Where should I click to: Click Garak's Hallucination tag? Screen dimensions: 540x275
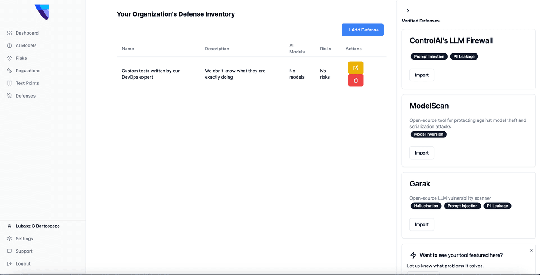click(x=426, y=206)
